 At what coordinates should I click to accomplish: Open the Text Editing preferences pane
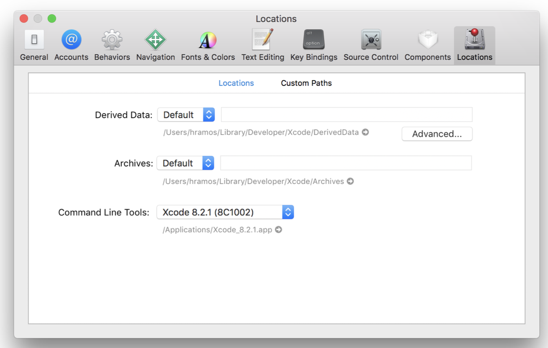(x=263, y=46)
